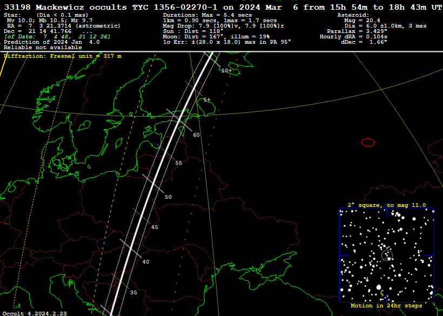
Task: Click the 'Occult 4.2024.2.23' version label
Action: click(35, 313)
